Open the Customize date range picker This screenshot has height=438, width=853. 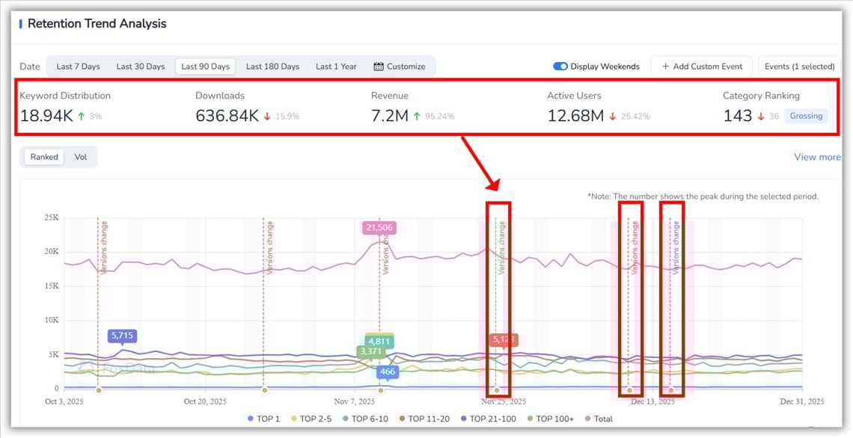(400, 67)
